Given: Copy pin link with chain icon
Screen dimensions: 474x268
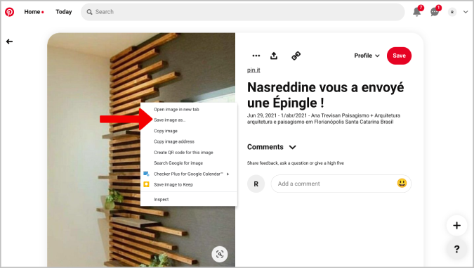Looking at the screenshot, I should 296,56.
